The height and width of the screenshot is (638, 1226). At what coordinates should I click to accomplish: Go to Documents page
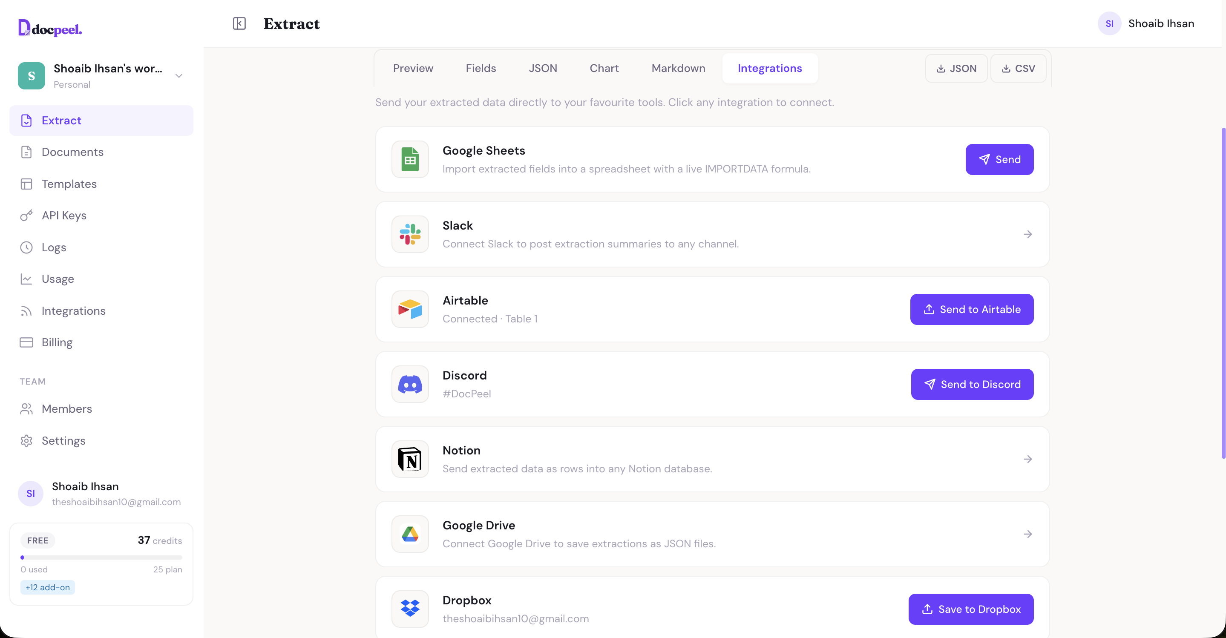101,152
